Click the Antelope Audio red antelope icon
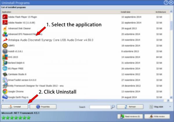 5,40
